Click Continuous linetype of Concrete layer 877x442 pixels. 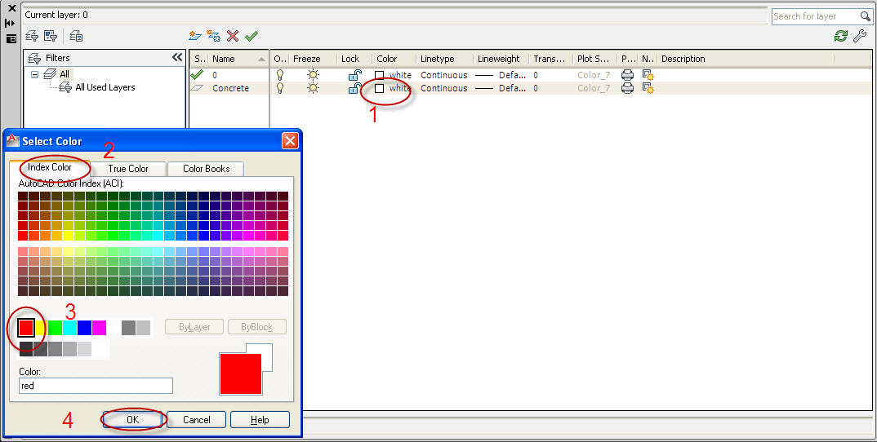pos(443,88)
